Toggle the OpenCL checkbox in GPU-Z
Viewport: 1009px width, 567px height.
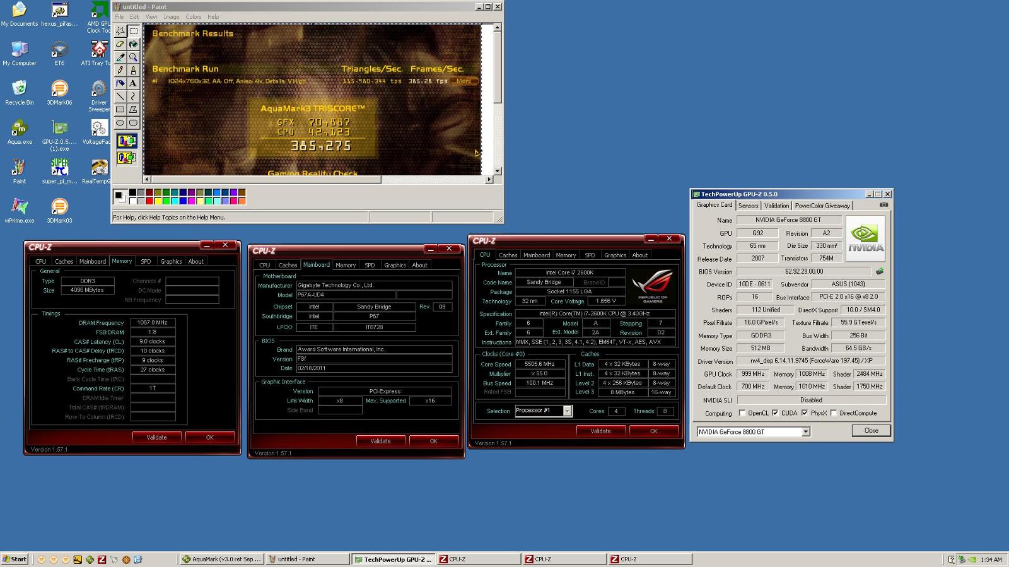click(742, 413)
